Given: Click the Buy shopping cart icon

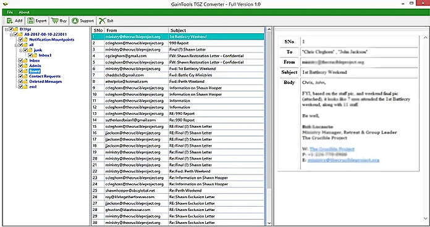Looking at the screenshot, I should pos(54,20).
